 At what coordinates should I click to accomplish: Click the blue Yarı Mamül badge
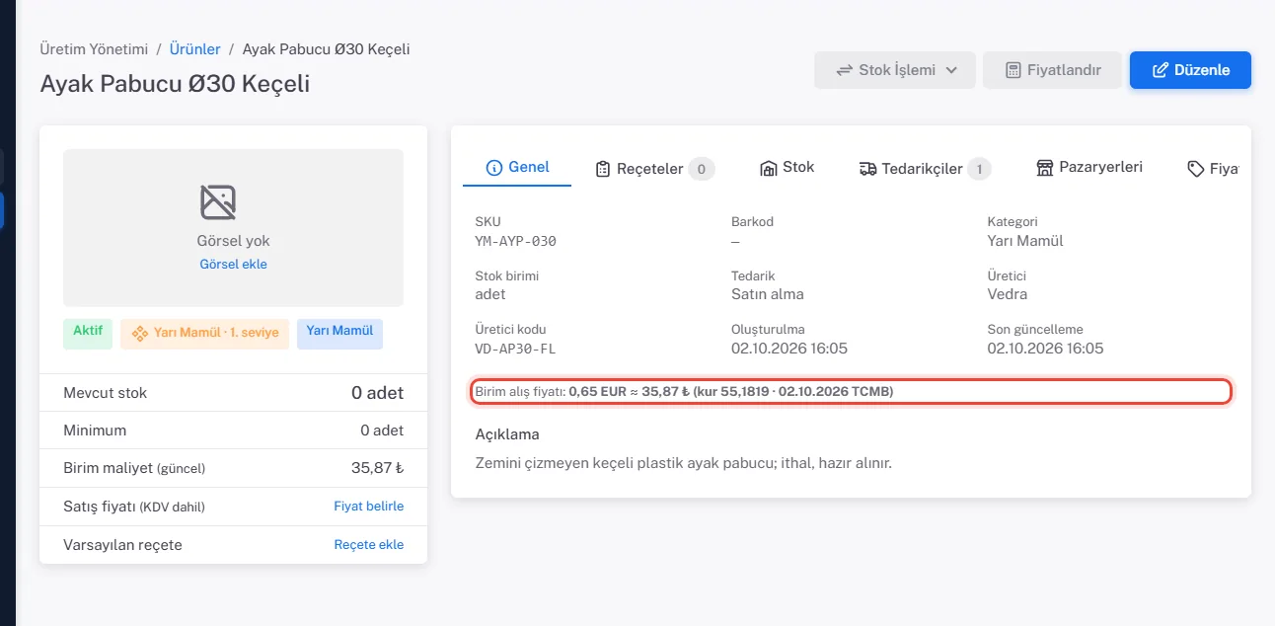click(x=339, y=333)
